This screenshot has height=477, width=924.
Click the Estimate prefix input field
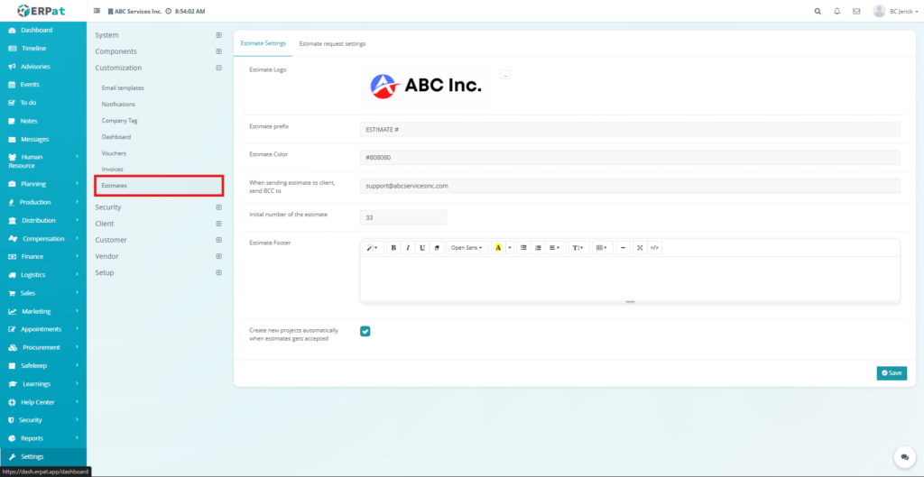click(630, 130)
